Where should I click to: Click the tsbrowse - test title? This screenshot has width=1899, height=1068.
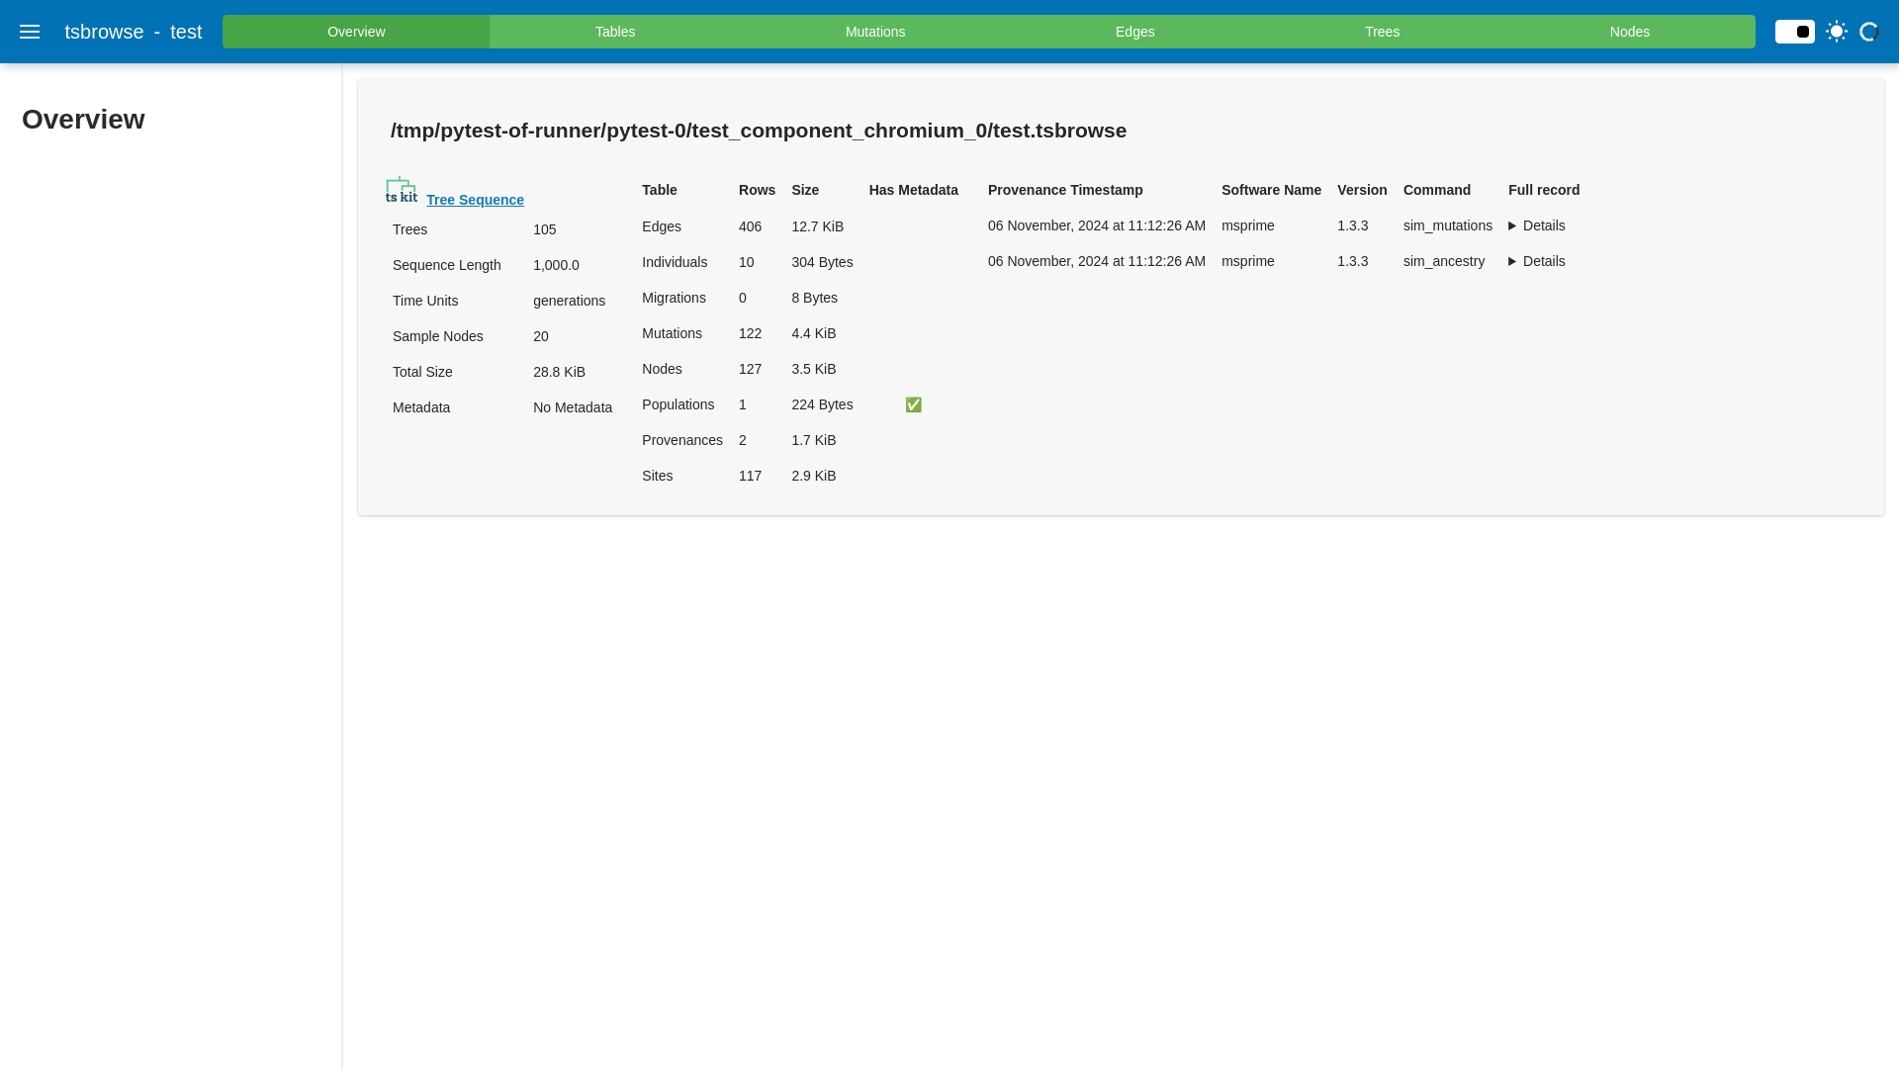[x=133, y=32]
